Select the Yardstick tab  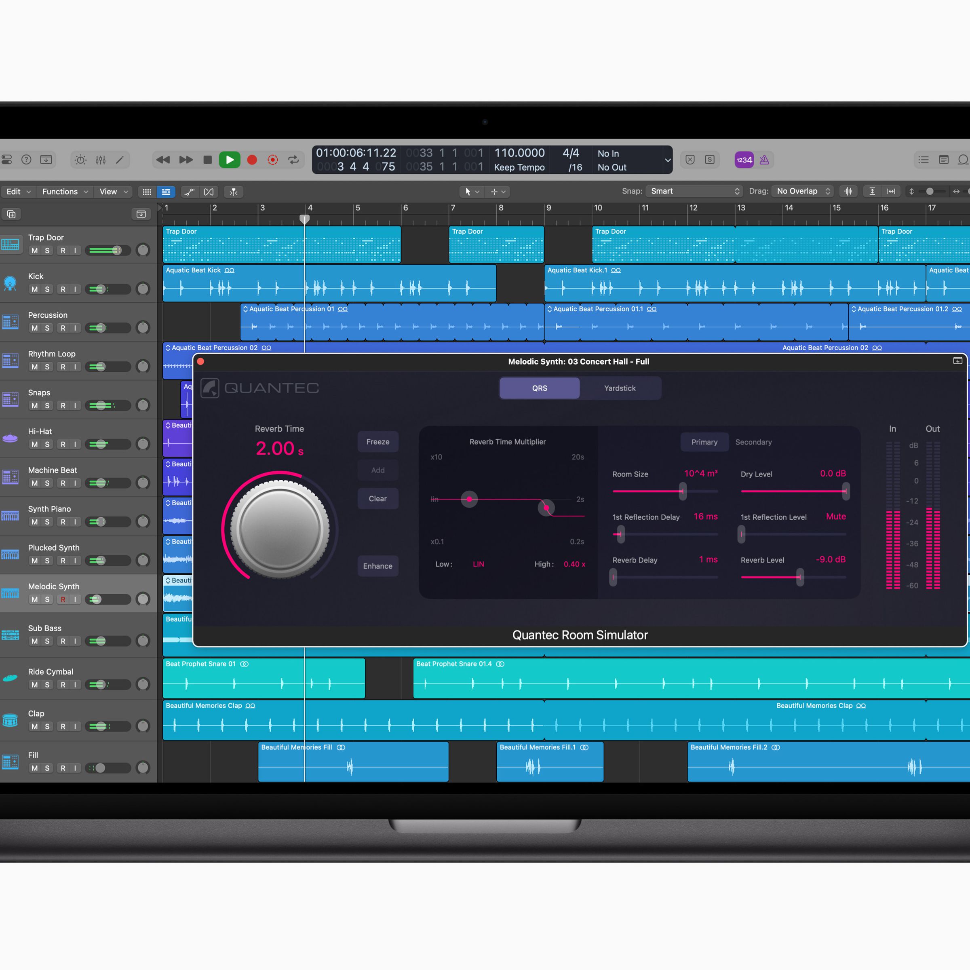click(x=620, y=388)
